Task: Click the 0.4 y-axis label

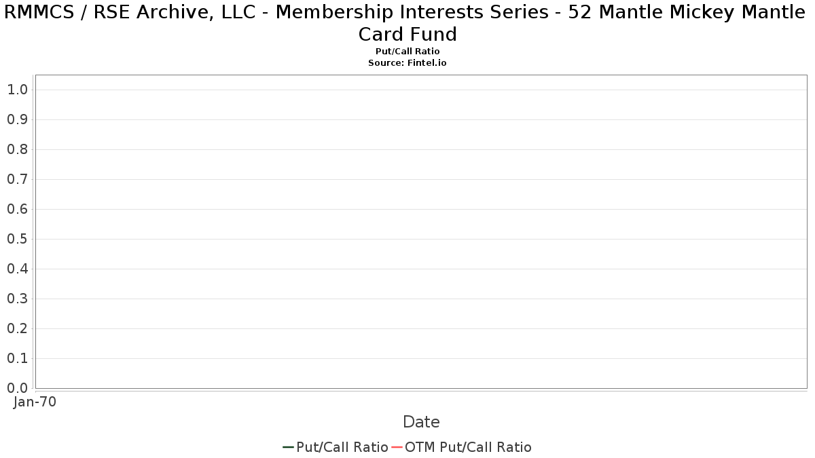Action: (x=17, y=269)
